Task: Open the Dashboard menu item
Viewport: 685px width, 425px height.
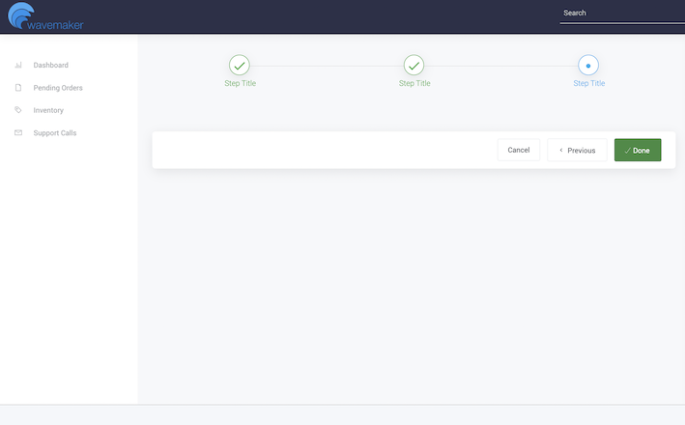Action: (x=50, y=66)
